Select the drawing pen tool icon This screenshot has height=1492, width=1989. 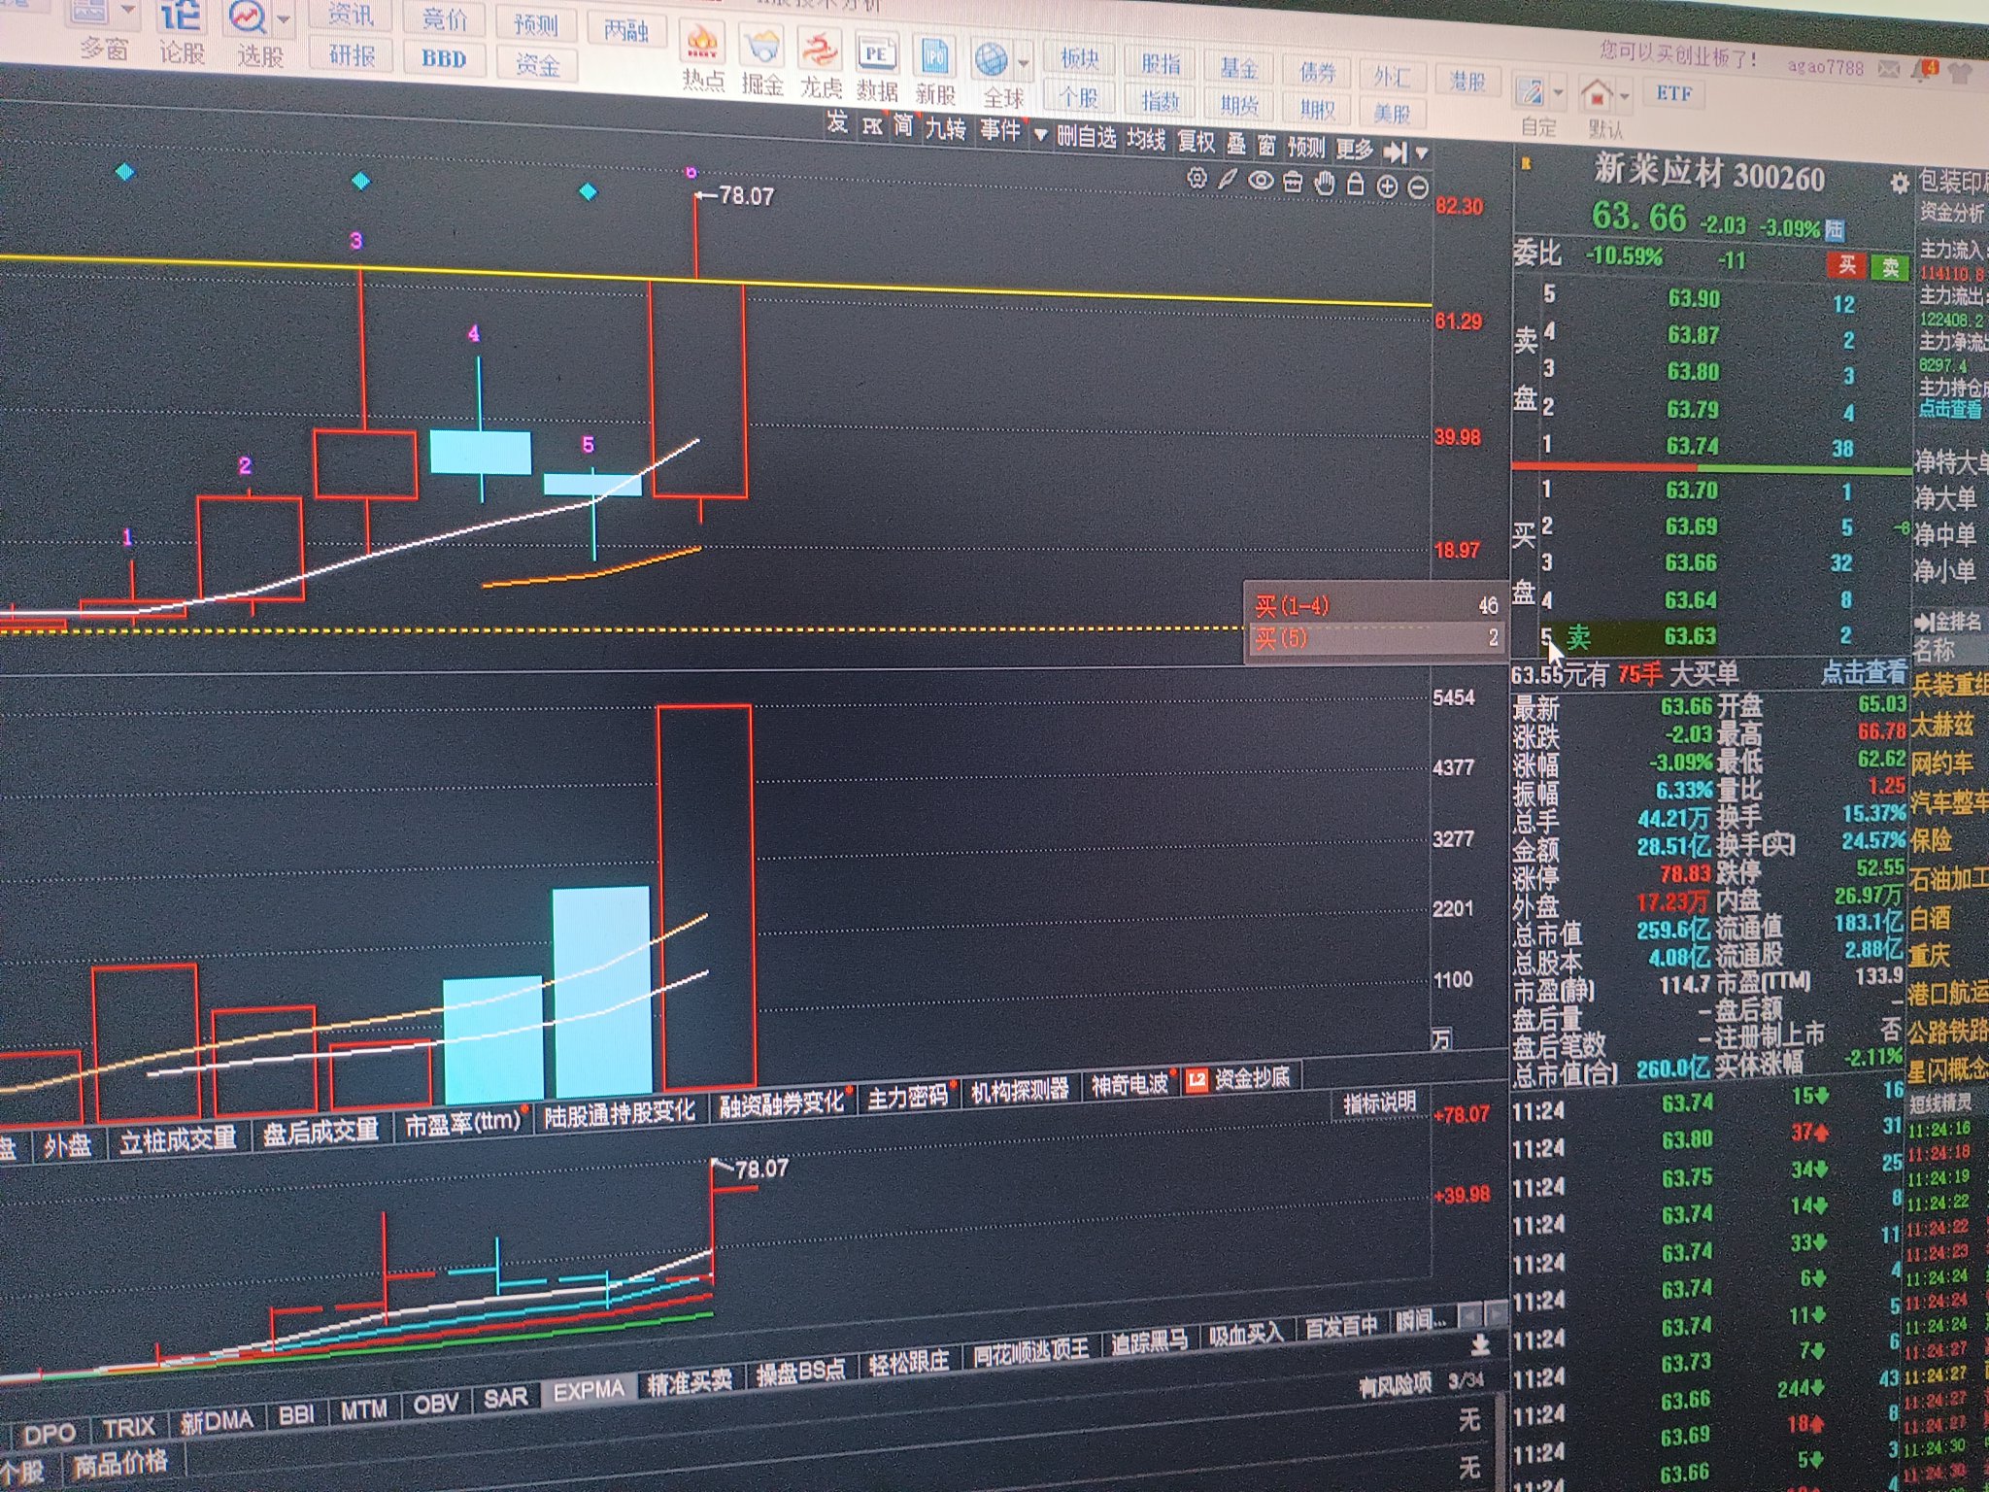point(1229,180)
